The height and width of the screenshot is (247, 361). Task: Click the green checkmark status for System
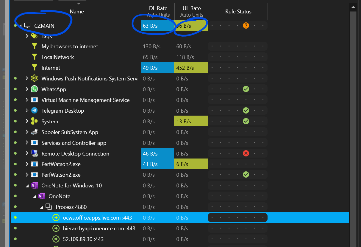[246, 121]
